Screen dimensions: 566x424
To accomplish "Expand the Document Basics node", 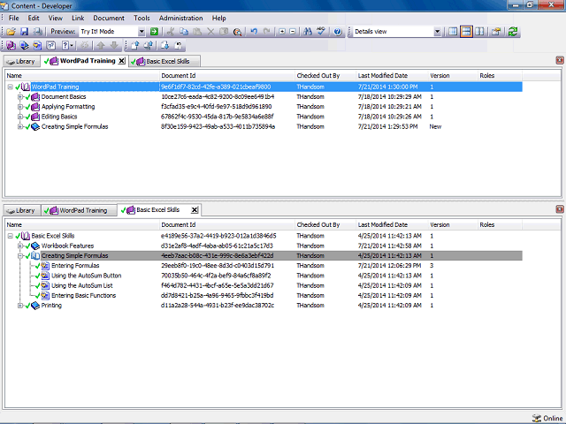I will coord(20,97).
